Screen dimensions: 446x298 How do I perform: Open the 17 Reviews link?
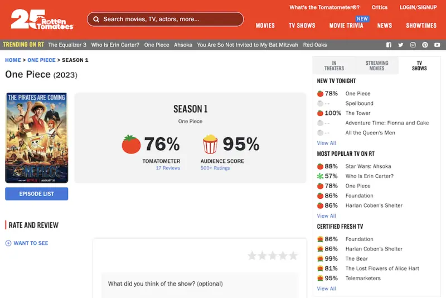point(168,168)
